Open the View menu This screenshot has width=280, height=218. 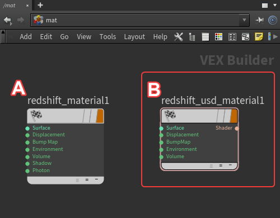click(x=84, y=37)
